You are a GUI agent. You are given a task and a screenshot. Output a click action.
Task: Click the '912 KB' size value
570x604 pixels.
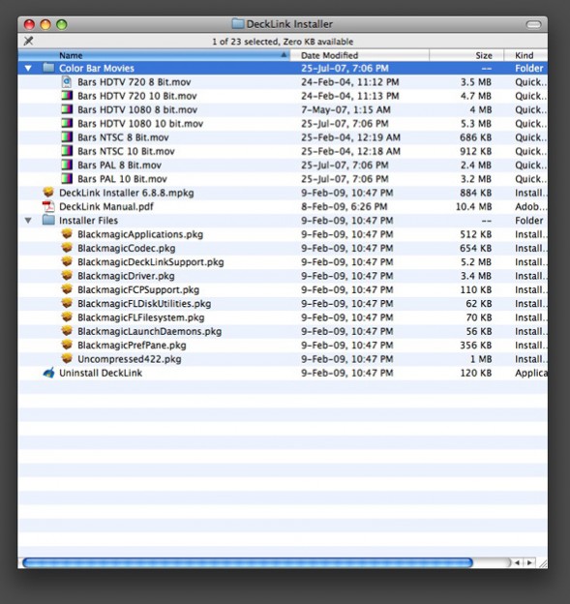[x=475, y=151]
